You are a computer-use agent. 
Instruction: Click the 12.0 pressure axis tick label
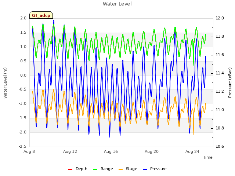tap(220, 18)
